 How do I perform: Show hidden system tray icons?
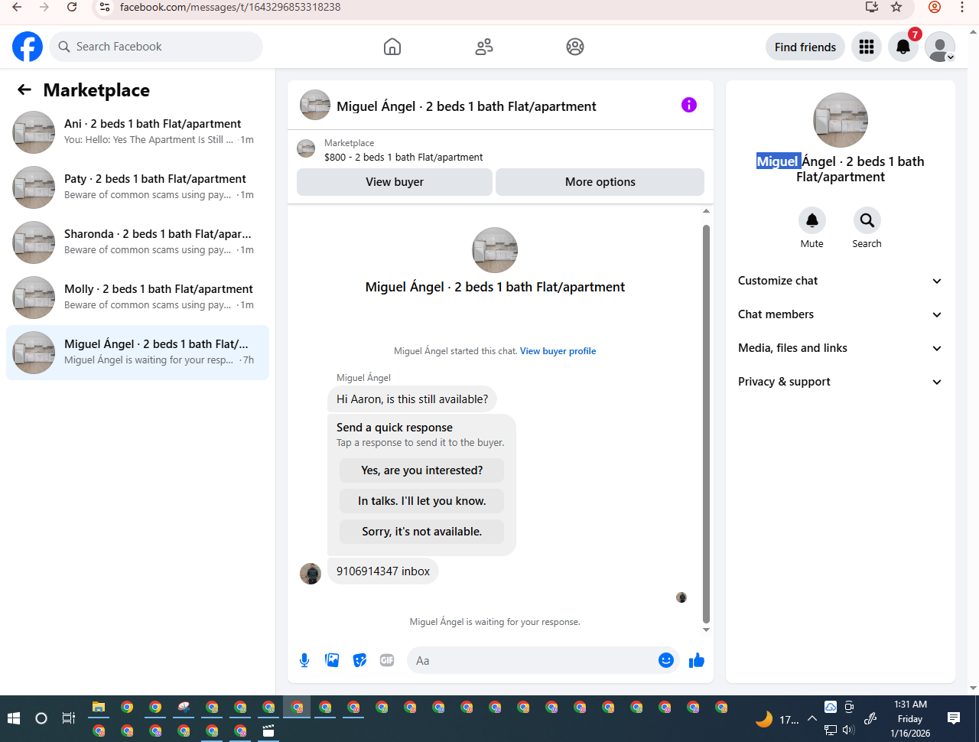(x=812, y=718)
